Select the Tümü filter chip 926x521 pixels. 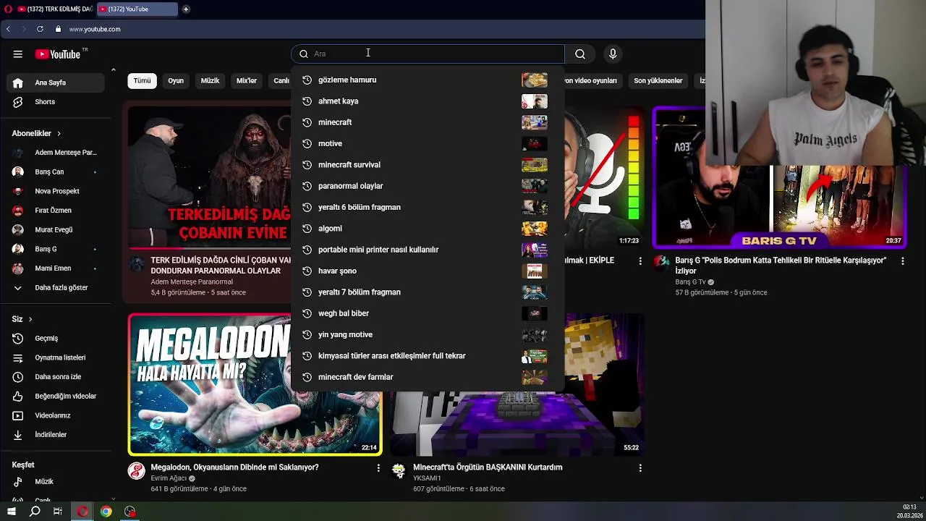142,81
